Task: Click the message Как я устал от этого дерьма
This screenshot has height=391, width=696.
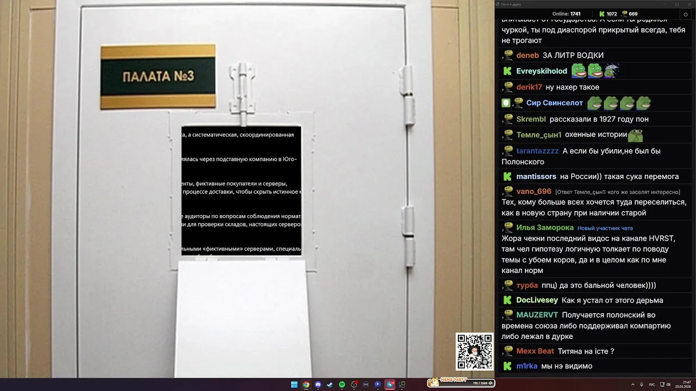Action: pos(612,300)
